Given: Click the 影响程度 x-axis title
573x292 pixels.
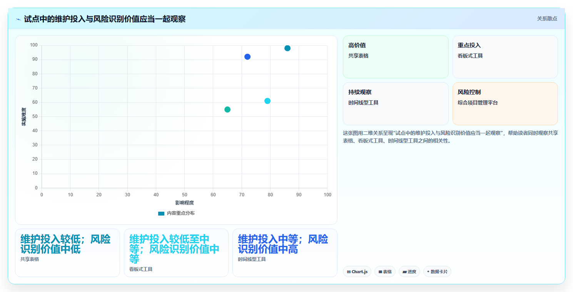Looking at the screenshot, I should [184, 203].
